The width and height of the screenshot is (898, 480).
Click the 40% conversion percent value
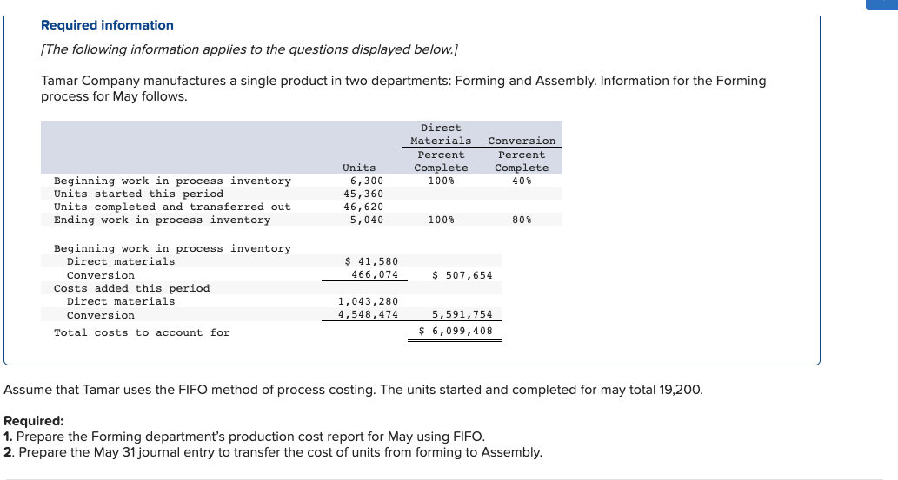(522, 181)
